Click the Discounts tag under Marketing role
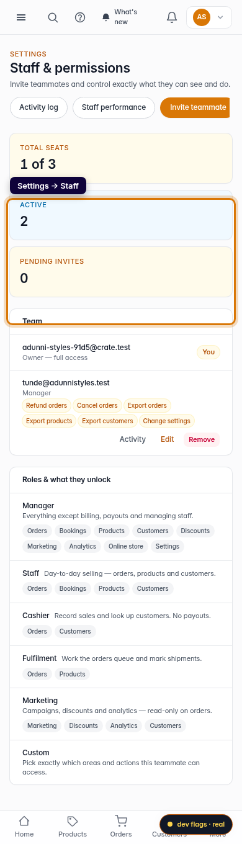This screenshot has width=242, height=844. (83, 725)
